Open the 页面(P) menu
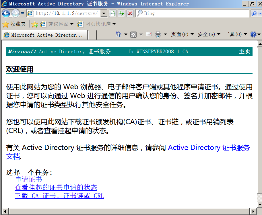 [182, 34]
